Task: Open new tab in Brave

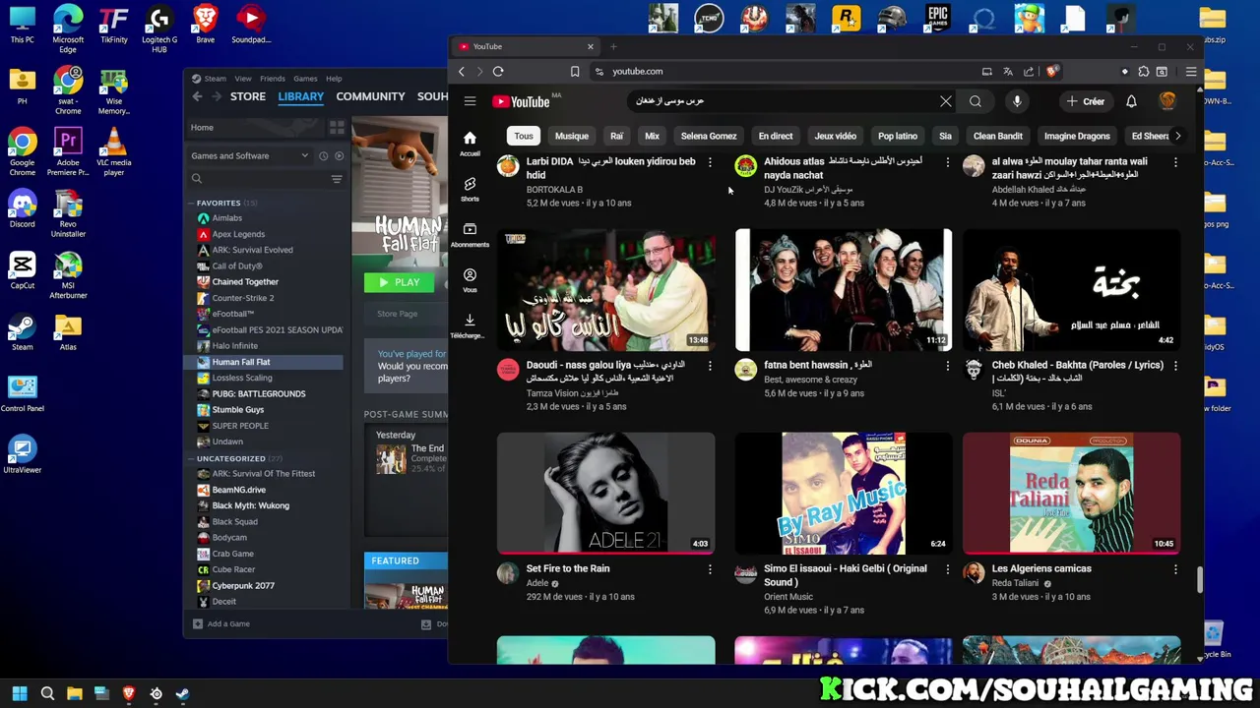Action: 613,46
